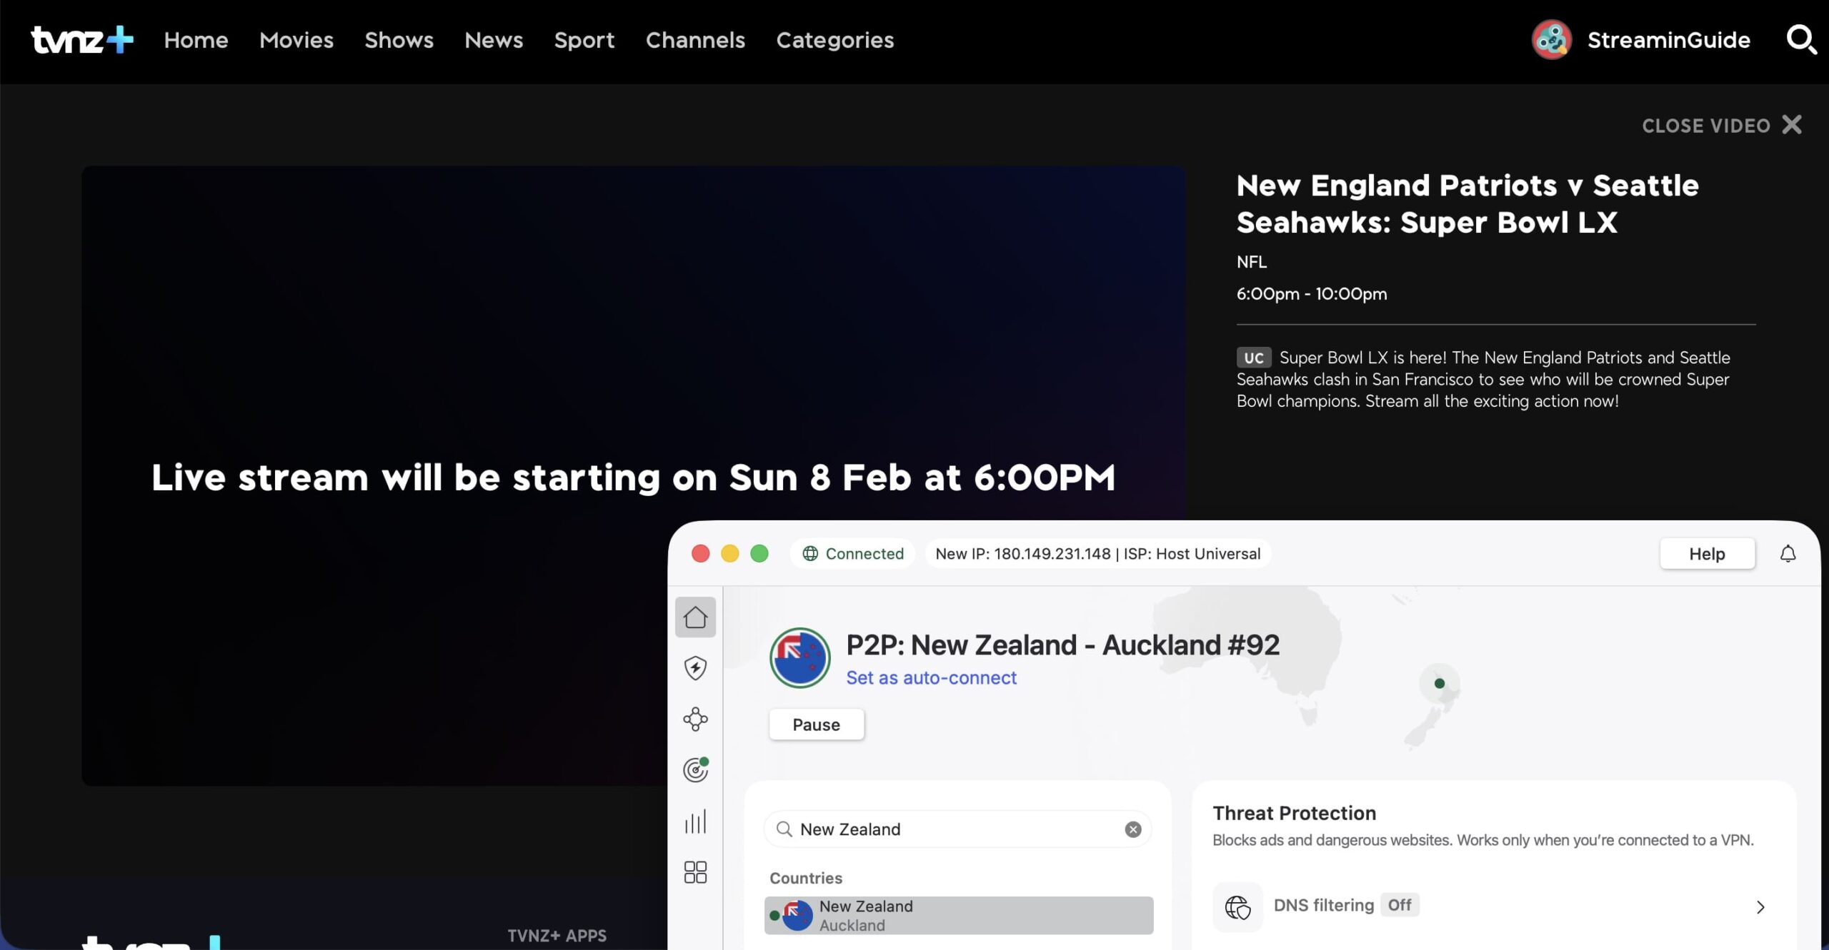Open the NordVPN Home panel

695,617
